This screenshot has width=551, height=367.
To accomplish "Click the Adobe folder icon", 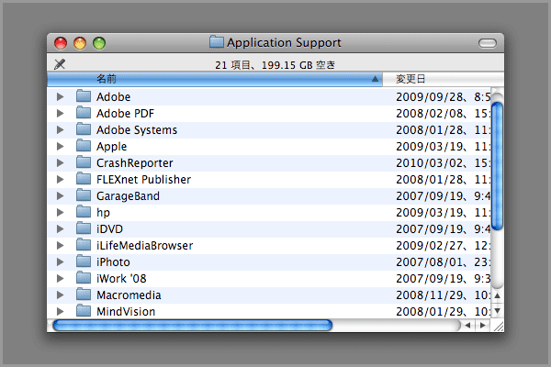I will 84,95.
